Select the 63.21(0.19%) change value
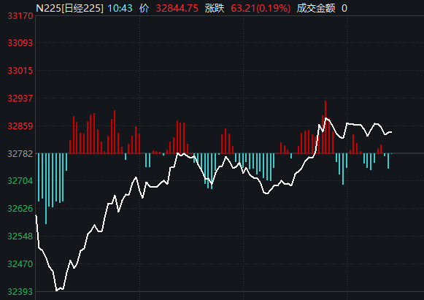 coord(261,8)
